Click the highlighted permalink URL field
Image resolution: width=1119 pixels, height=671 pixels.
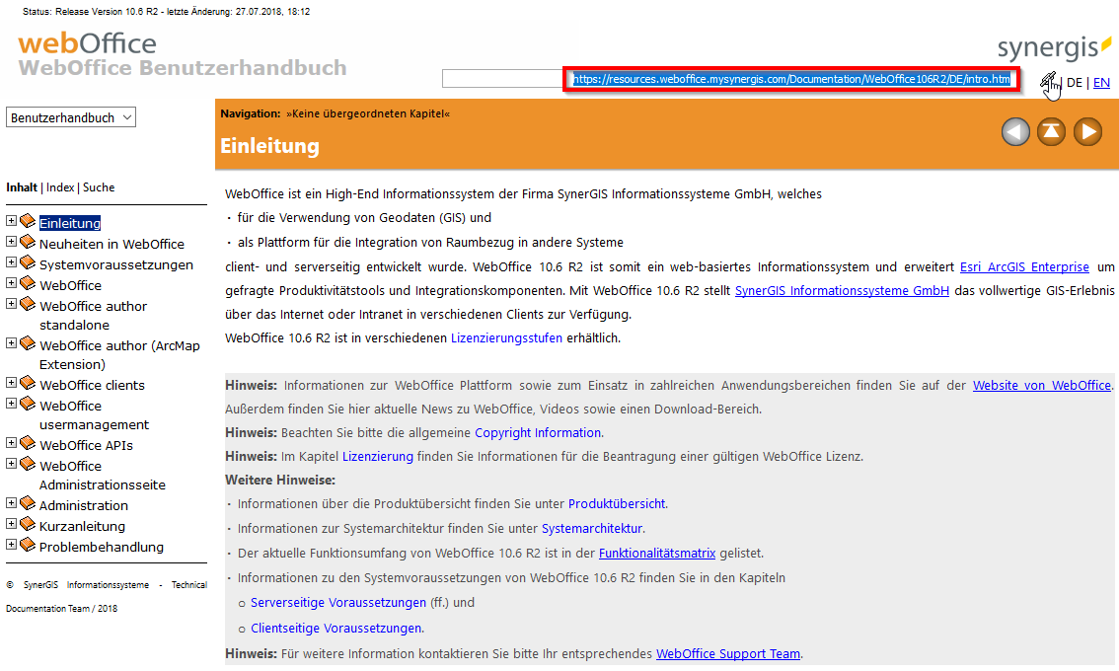point(791,79)
